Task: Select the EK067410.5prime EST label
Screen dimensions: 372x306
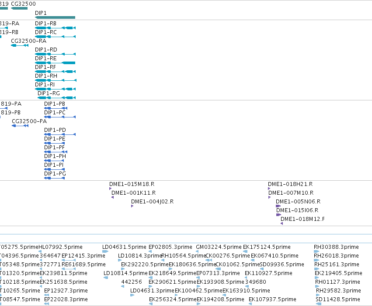Action: [275, 256]
